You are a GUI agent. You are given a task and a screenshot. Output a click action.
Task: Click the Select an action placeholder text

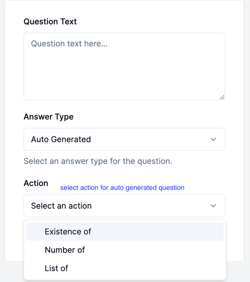[61, 206]
